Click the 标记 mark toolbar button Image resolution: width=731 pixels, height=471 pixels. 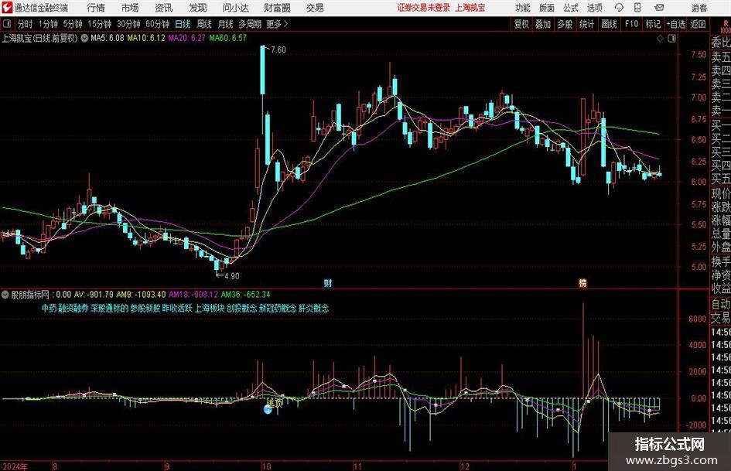click(x=653, y=24)
